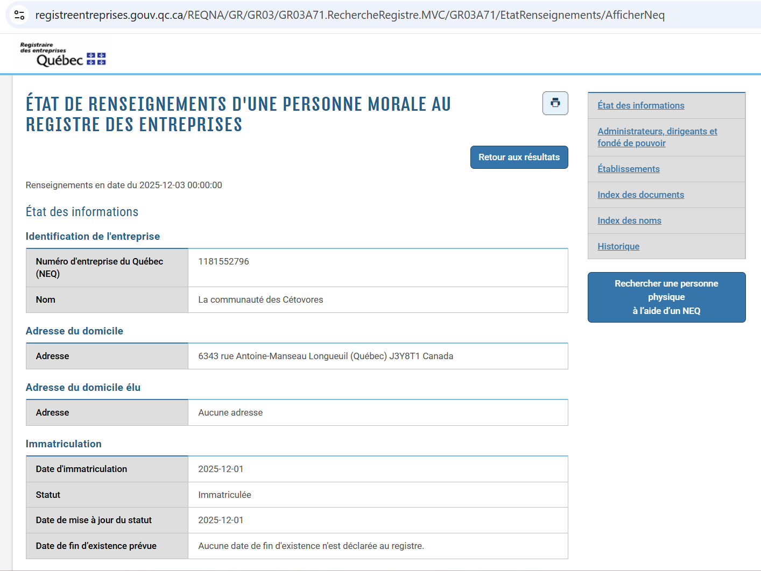The image size is (761, 571).
Task: Print the page using the printer icon
Action: pyautogui.click(x=555, y=103)
